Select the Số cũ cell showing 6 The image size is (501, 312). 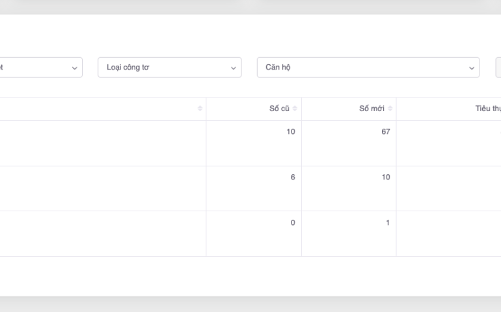pyautogui.click(x=293, y=177)
